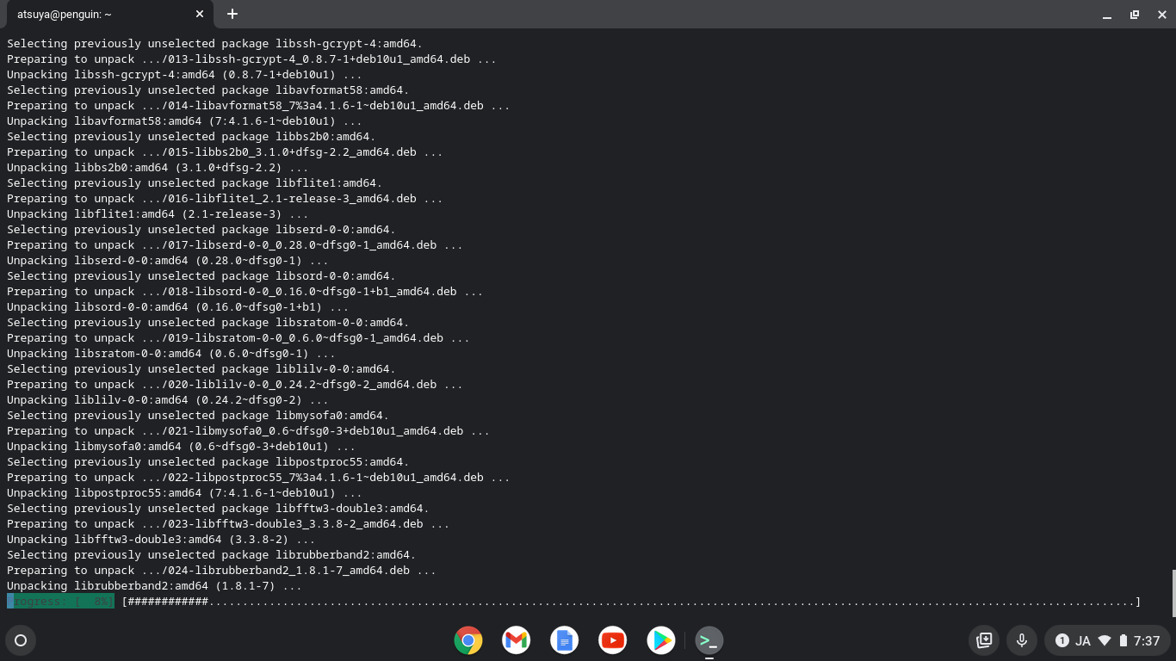This screenshot has width=1176, height=661.
Task: Select the active Terminal app icon
Action: (x=709, y=640)
